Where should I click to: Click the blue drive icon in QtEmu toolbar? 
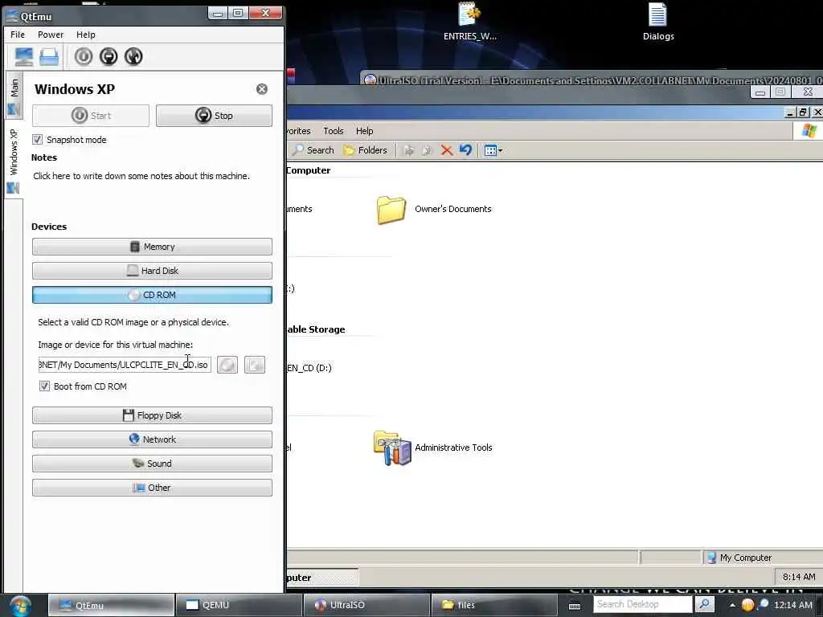pos(49,56)
